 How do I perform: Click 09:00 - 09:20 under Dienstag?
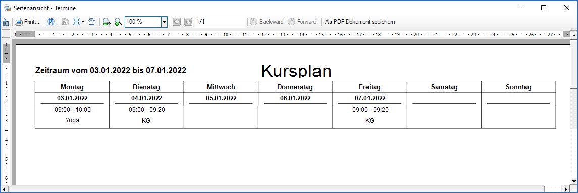tap(147, 110)
